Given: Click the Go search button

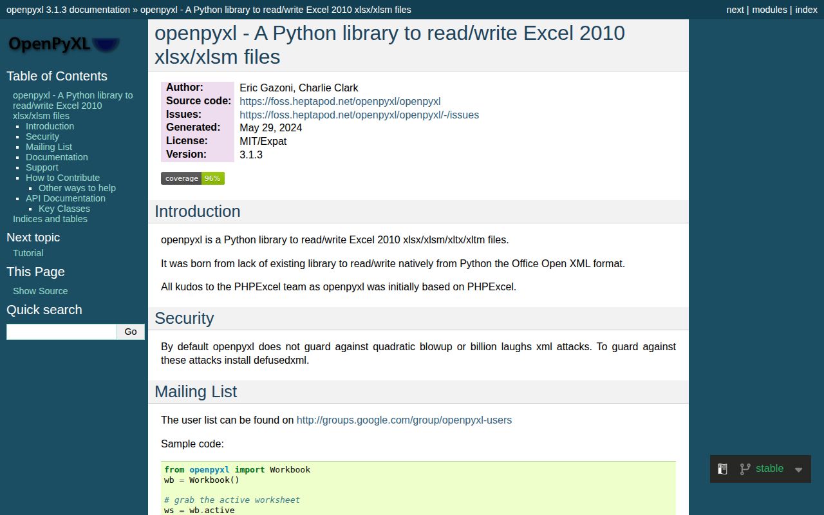Looking at the screenshot, I should (131, 332).
